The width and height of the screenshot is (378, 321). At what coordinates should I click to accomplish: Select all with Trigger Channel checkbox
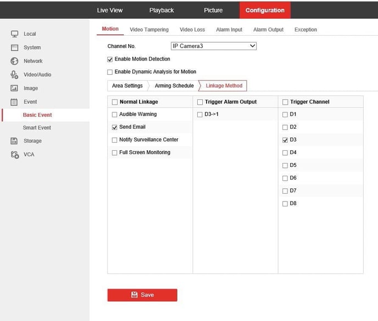tap(285, 102)
